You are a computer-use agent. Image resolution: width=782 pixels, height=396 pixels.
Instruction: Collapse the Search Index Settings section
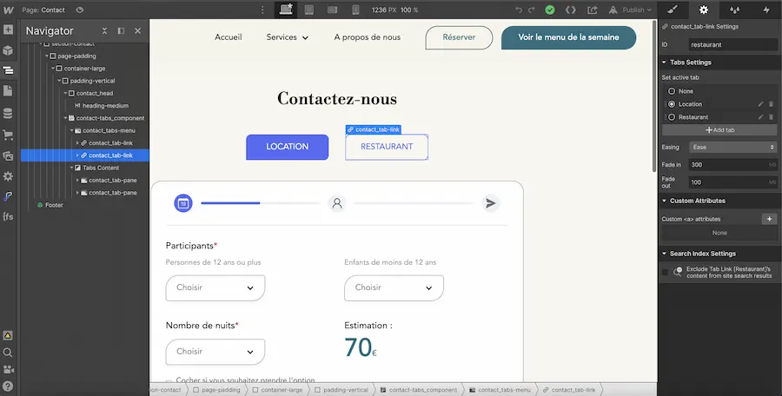coord(665,254)
